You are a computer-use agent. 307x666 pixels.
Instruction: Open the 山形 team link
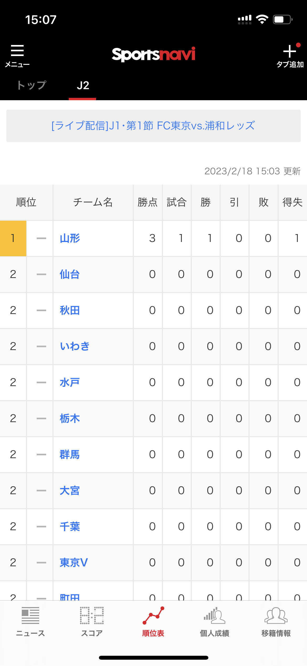tap(70, 238)
